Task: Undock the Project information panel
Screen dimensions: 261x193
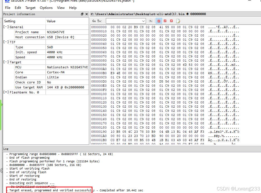Action: (x=82, y=14)
